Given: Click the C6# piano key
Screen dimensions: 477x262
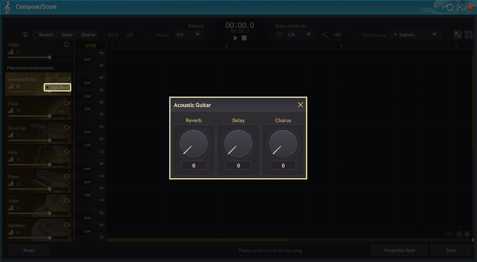Looking at the screenshot, I should [83, 59].
